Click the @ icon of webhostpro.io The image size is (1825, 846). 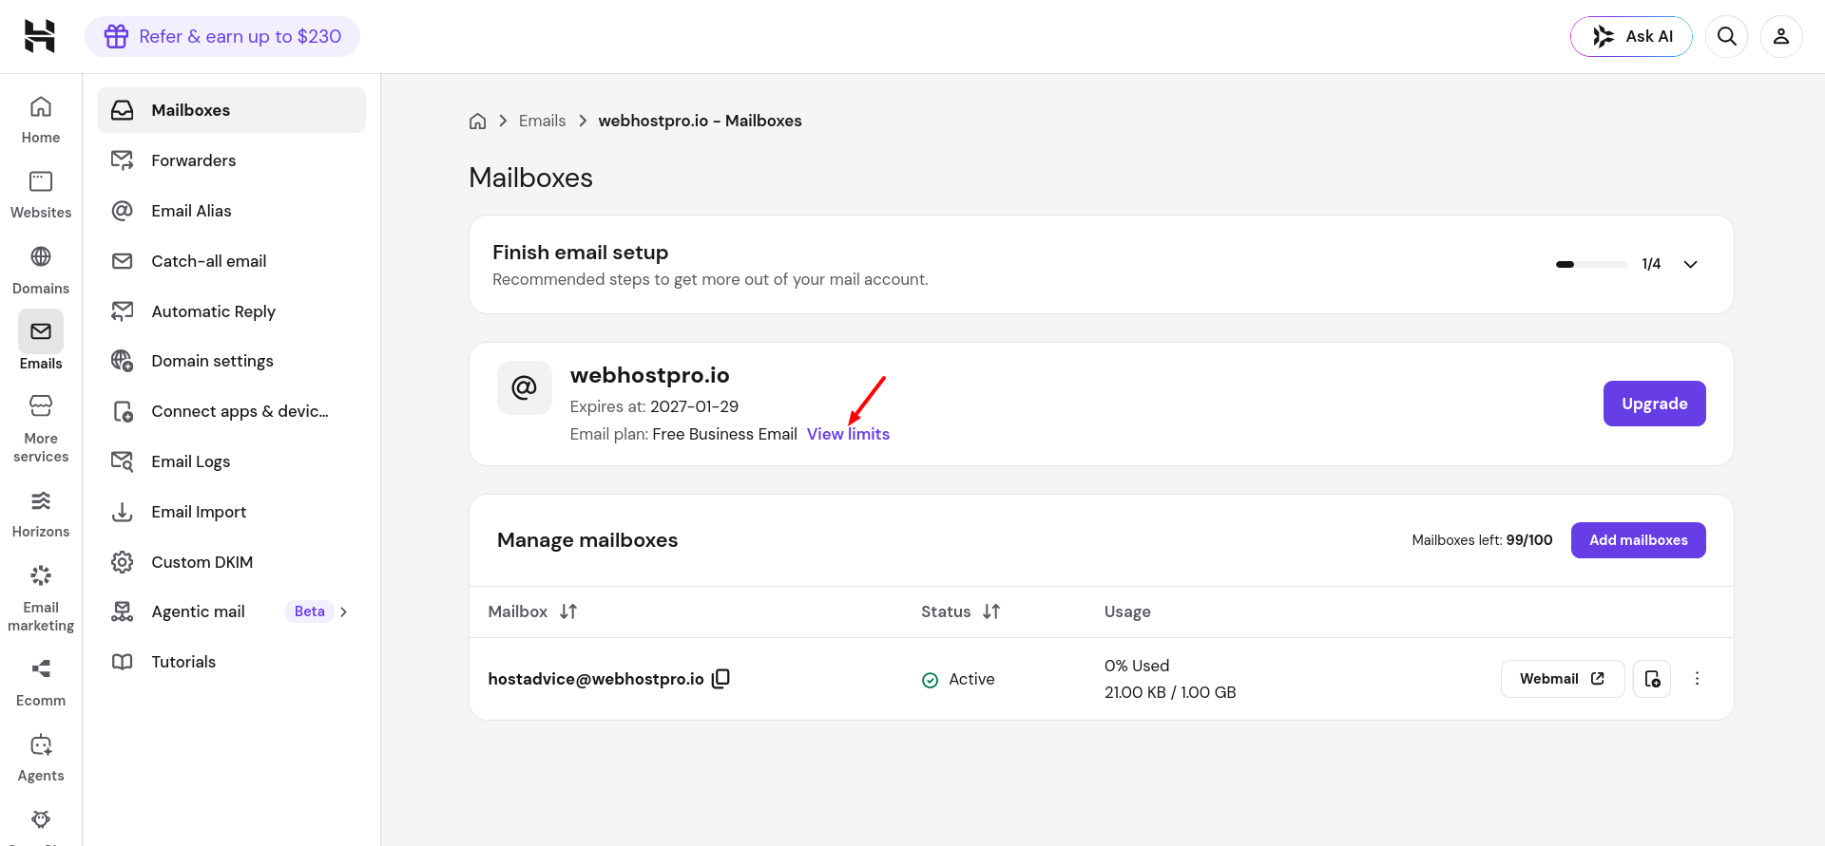[x=525, y=387]
